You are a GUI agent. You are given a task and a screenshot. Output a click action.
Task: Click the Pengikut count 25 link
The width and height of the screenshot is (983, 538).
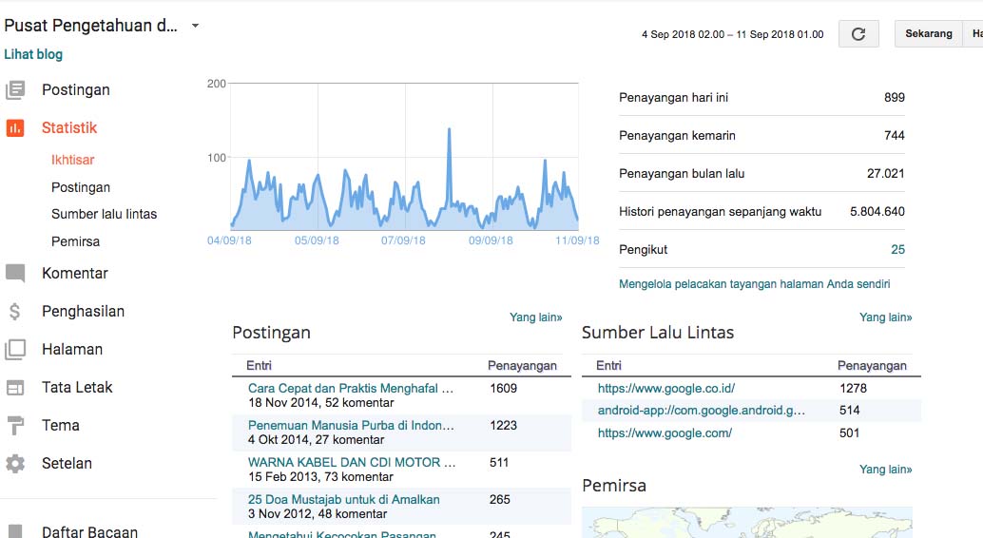click(x=897, y=250)
